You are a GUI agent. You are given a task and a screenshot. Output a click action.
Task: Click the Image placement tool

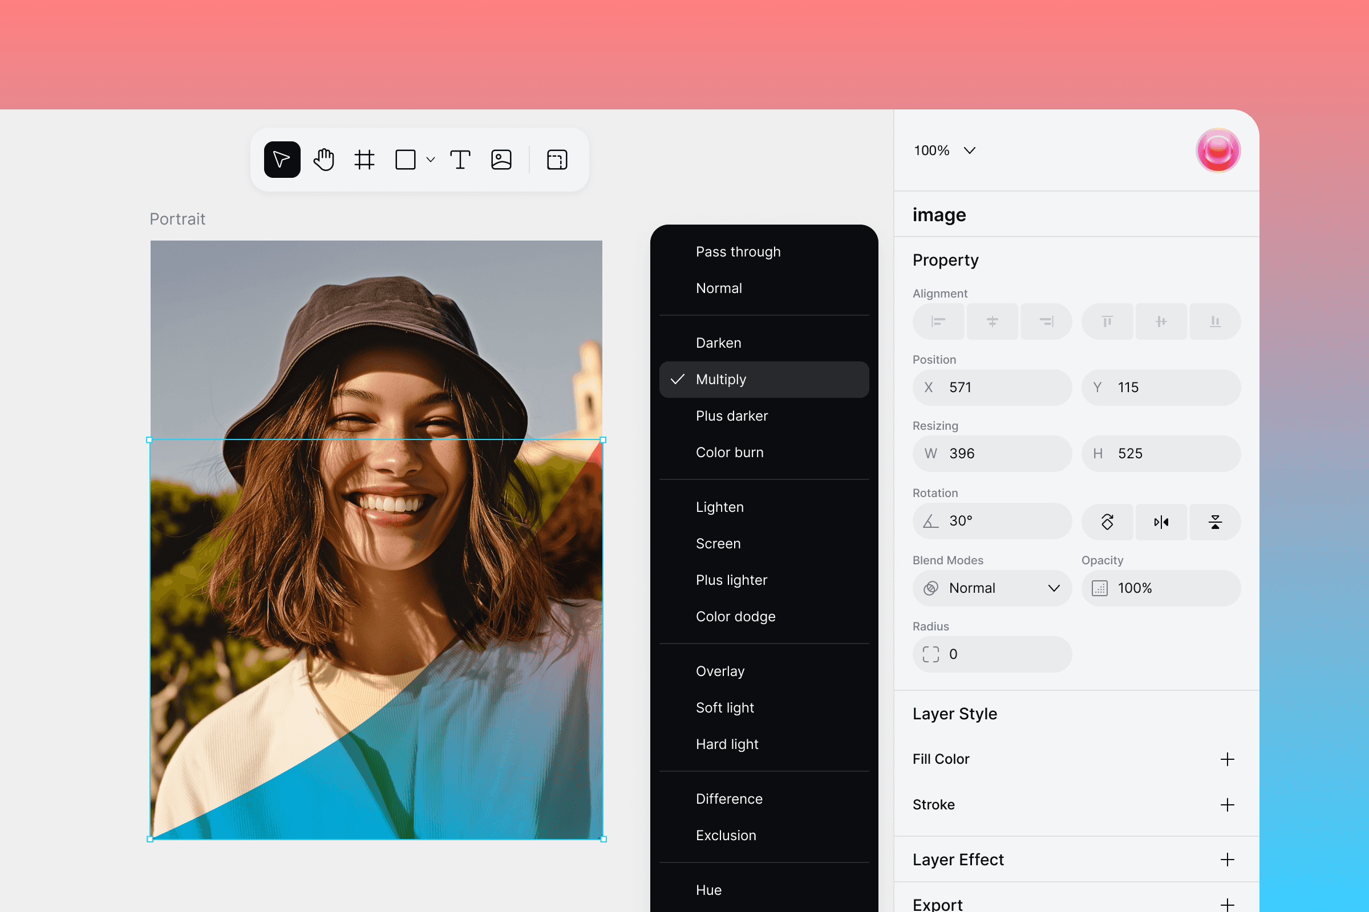point(501,160)
